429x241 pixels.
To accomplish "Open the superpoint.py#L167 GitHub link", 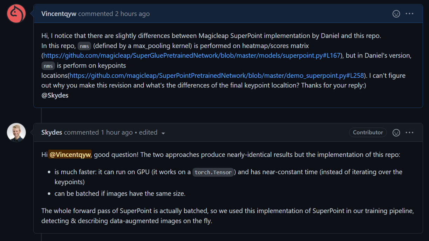I will [x=192, y=56].
